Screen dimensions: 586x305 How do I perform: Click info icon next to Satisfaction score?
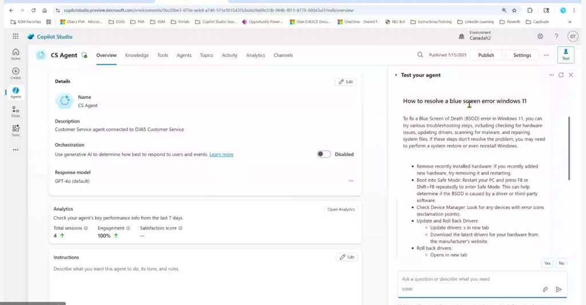click(180, 228)
